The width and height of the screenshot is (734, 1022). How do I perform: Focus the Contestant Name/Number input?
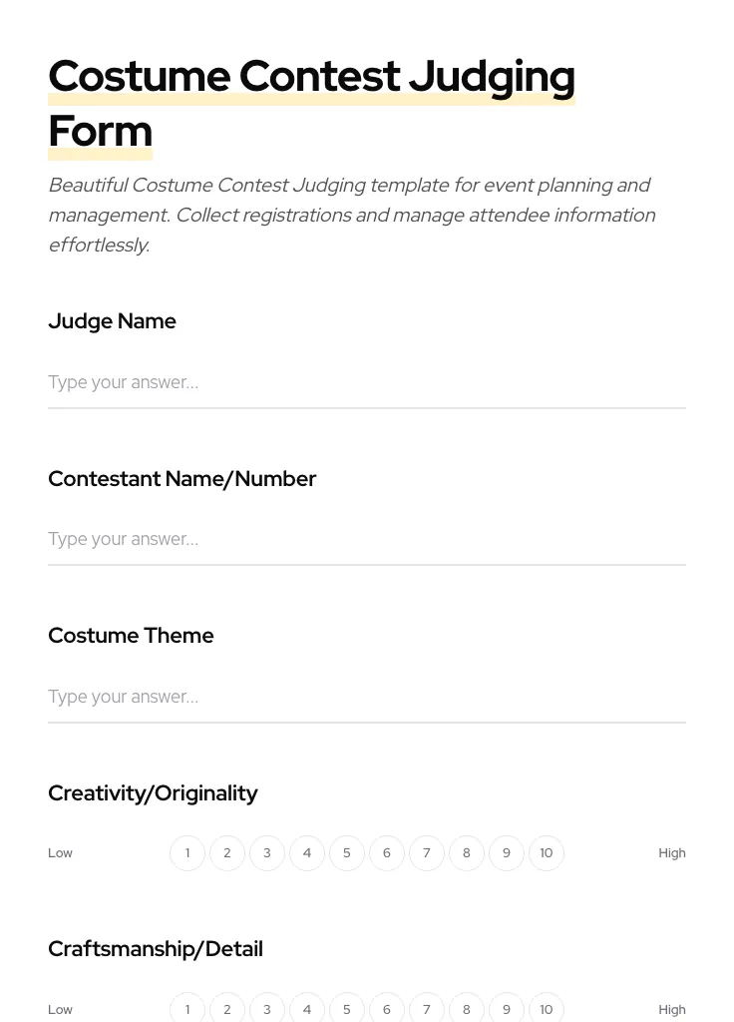click(x=366, y=539)
